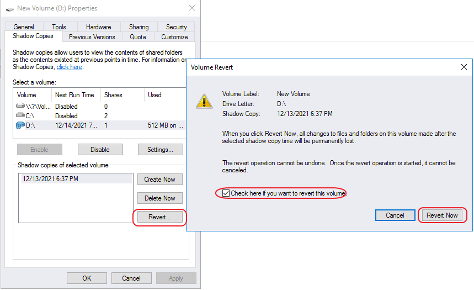Image resolution: width=474 pixels, height=290 pixels.
Task: Click the D:\ drive shadow copy icon
Action: pyautogui.click(x=20, y=125)
